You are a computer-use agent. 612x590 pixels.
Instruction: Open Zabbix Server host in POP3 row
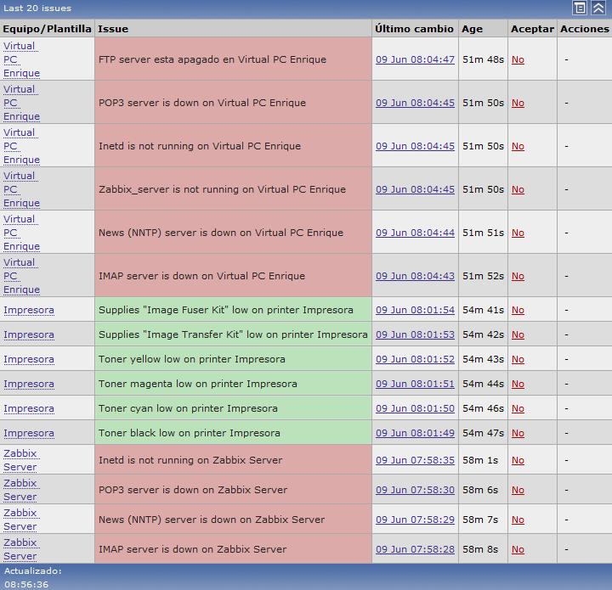coord(20,490)
